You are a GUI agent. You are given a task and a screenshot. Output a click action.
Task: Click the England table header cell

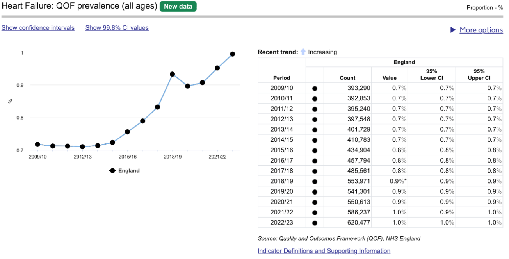point(404,62)
